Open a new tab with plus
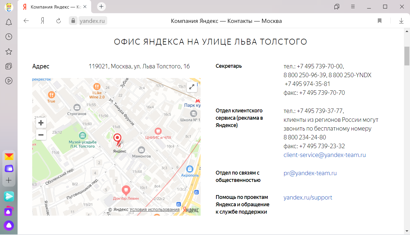Image resolution: width=410 pixels, height=235 pixels. click(x=101, y=6)
